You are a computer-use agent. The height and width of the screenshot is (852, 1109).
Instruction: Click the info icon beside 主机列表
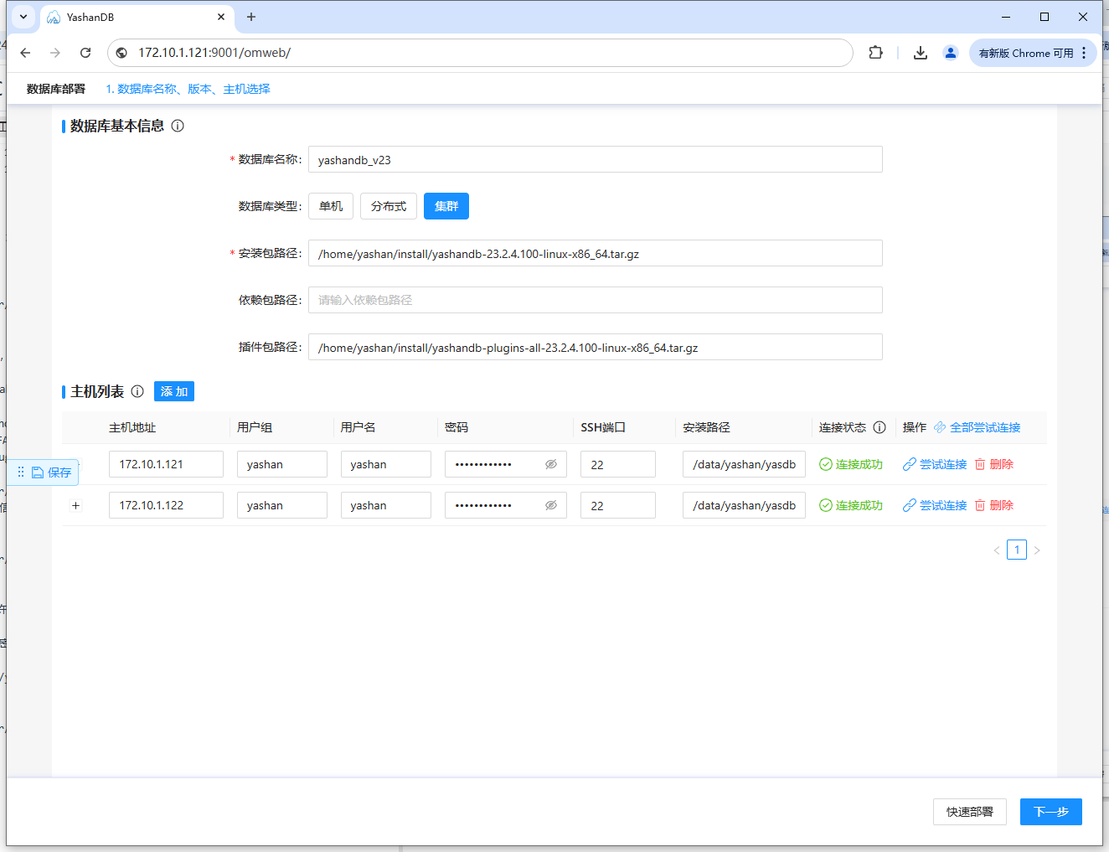(x=137, y=391)
